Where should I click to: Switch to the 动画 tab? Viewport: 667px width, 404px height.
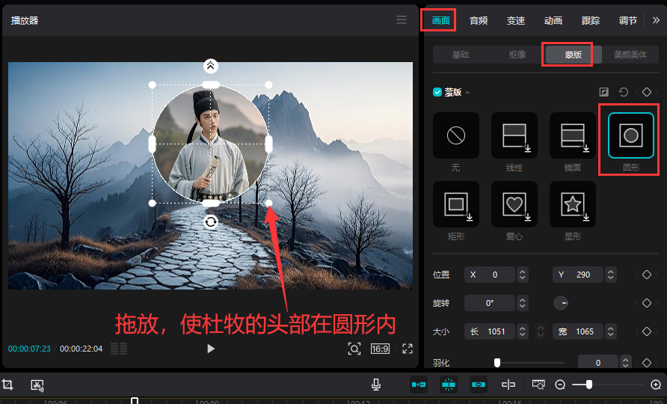553,20
